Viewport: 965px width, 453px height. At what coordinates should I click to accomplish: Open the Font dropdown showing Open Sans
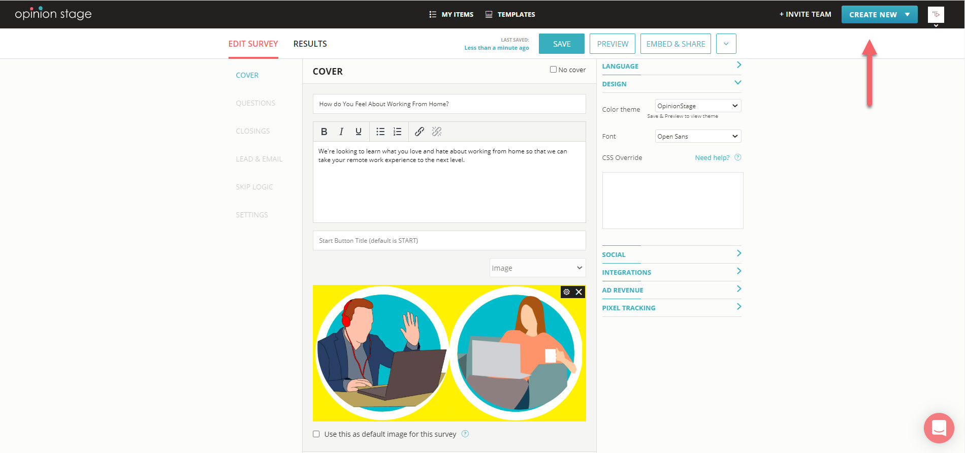click(x=697, y=136)
